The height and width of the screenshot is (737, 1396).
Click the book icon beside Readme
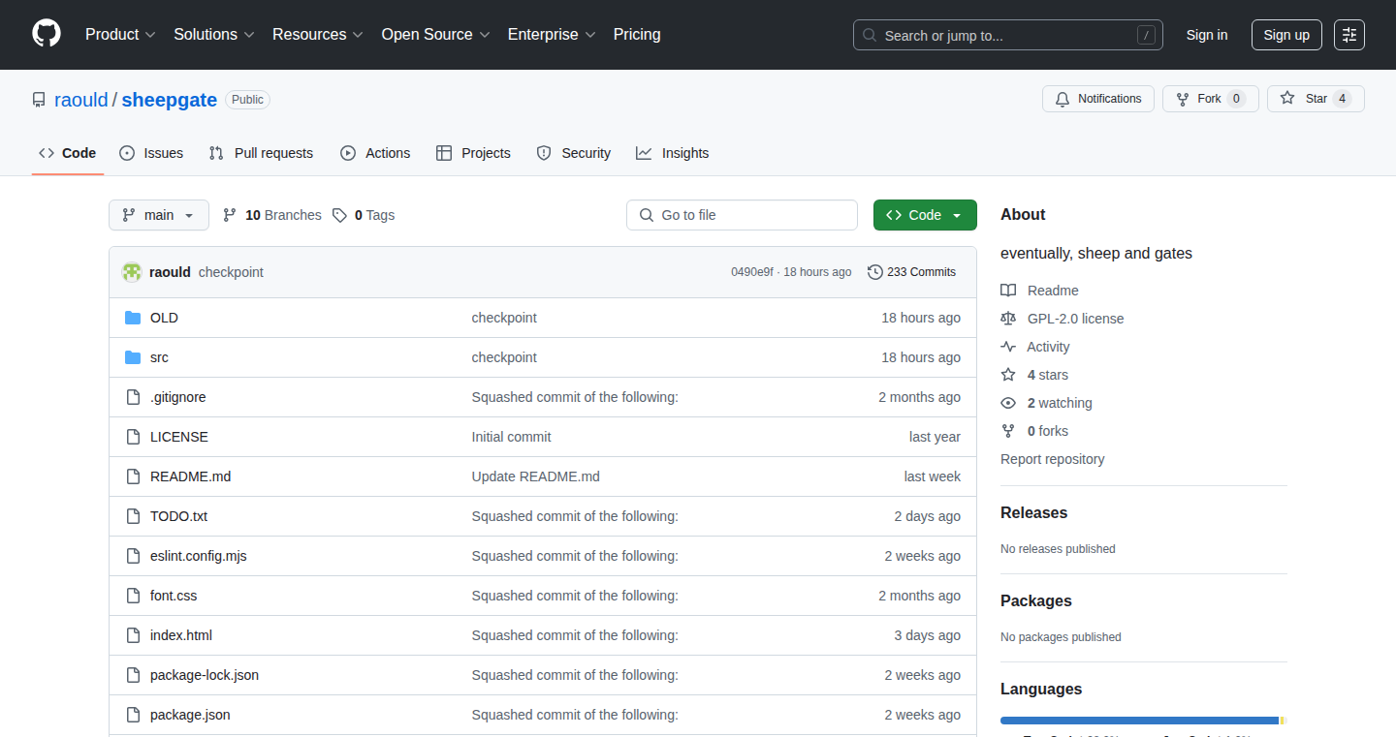pyautogui.click(x=1008, y=291)
